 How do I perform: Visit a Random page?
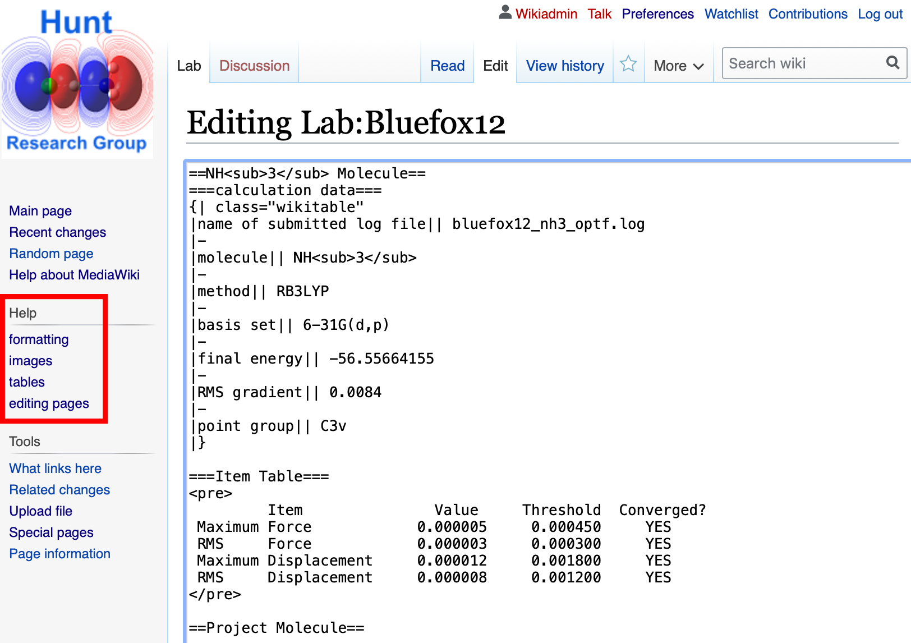(51, 254)
